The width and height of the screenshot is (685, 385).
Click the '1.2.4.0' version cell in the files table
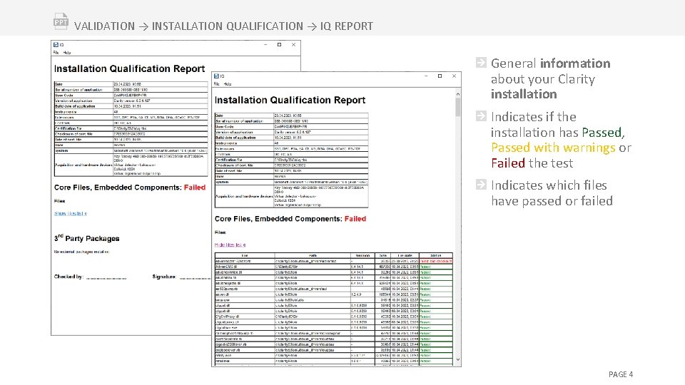(x=362, y=294)
